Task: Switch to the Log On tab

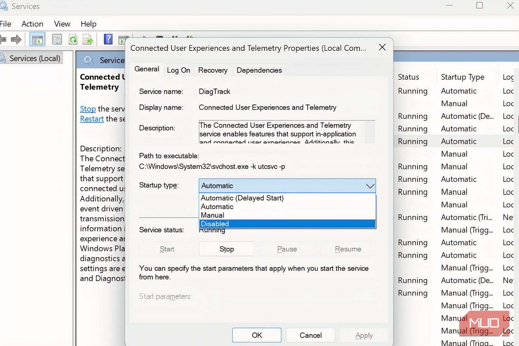Action: pos(178,70)
